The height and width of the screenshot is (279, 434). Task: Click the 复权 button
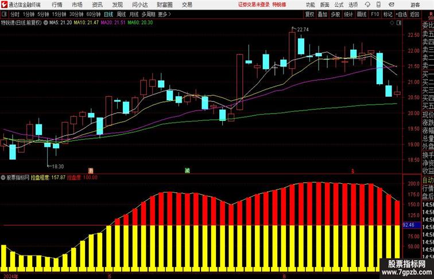pos(309,14)
